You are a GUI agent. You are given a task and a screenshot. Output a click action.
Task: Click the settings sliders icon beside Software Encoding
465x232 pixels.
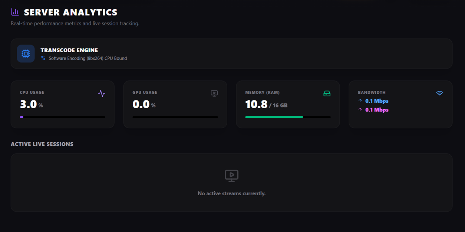click(x=43, y=58)
